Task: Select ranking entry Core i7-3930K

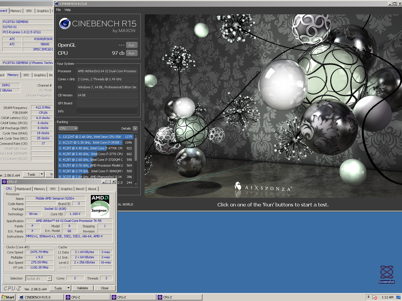Action: [x=96, y=142]
